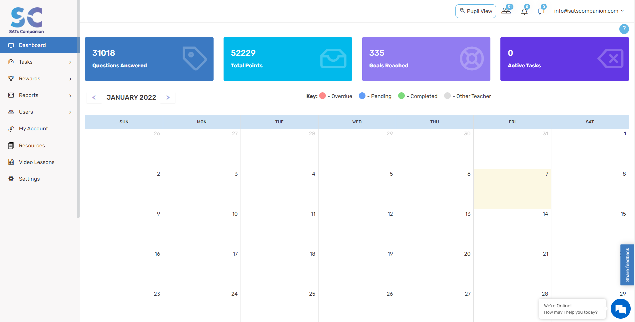Click the WED column header

pos(357,122)
